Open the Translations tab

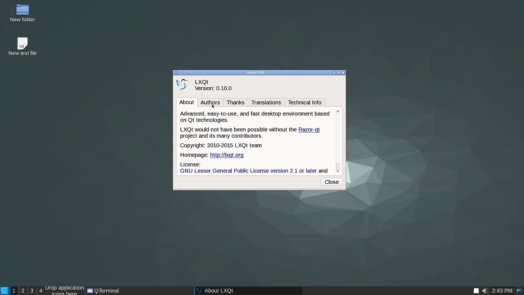point(266,102)
